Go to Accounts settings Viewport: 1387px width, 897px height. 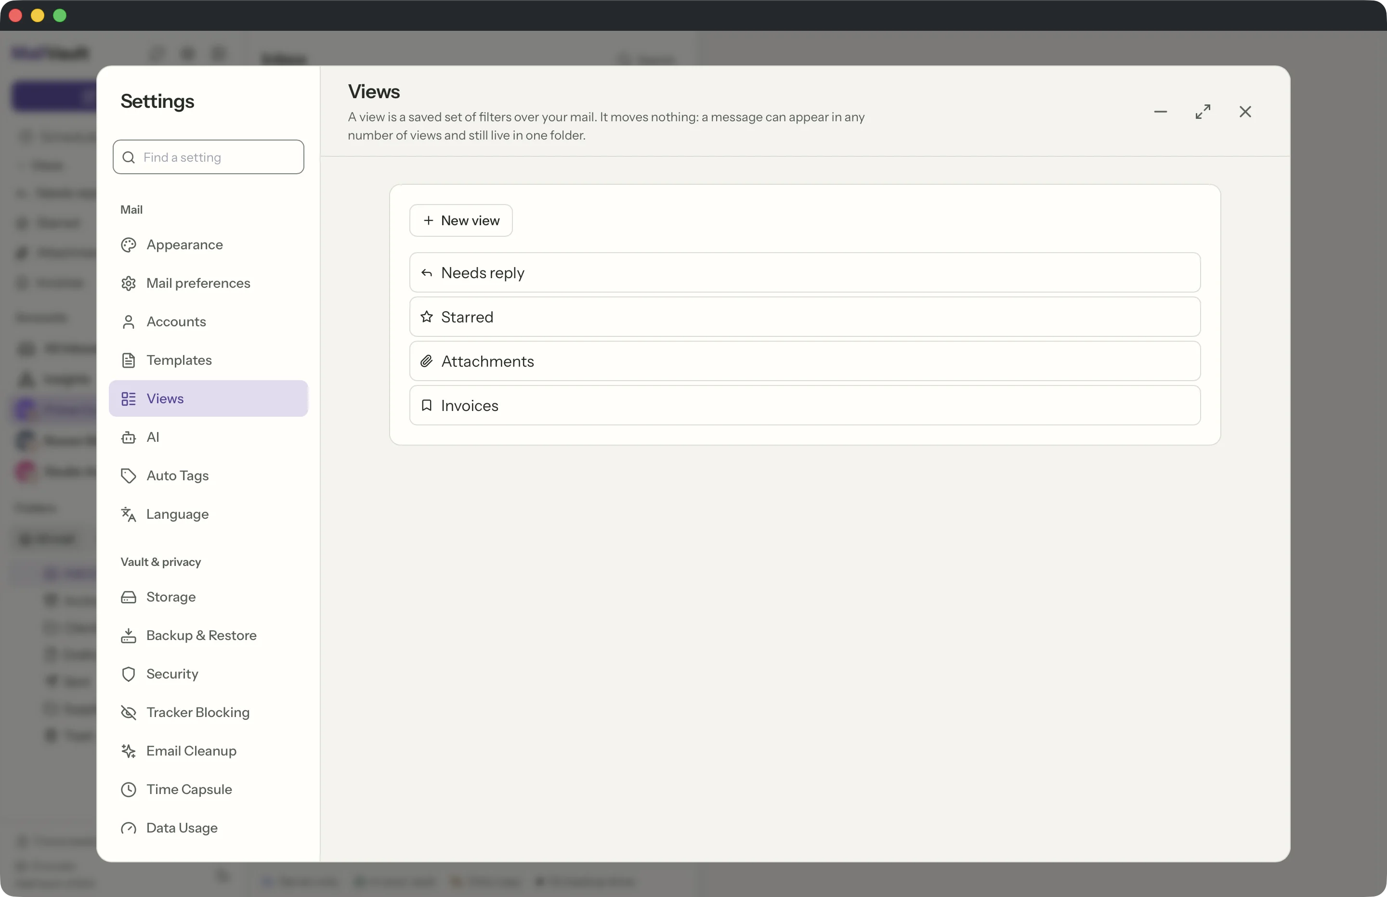[208, 321]
